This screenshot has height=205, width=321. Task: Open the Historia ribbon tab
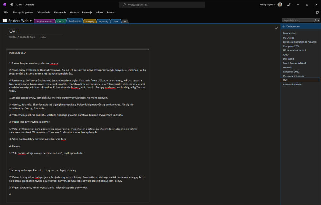tap(74, 12)
